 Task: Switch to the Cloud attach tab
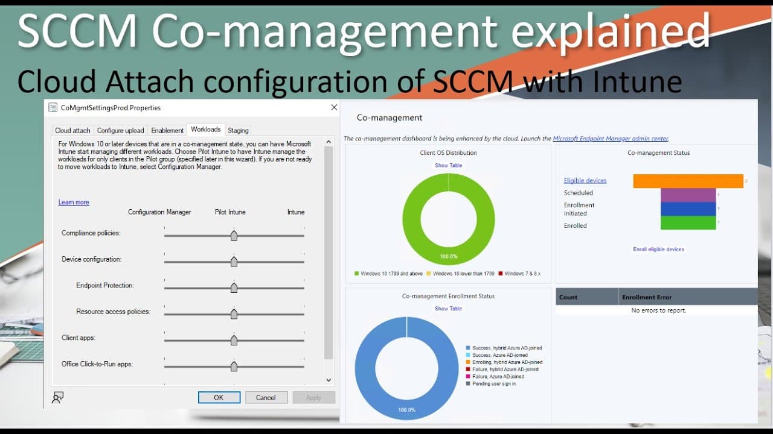coord(72,130)
